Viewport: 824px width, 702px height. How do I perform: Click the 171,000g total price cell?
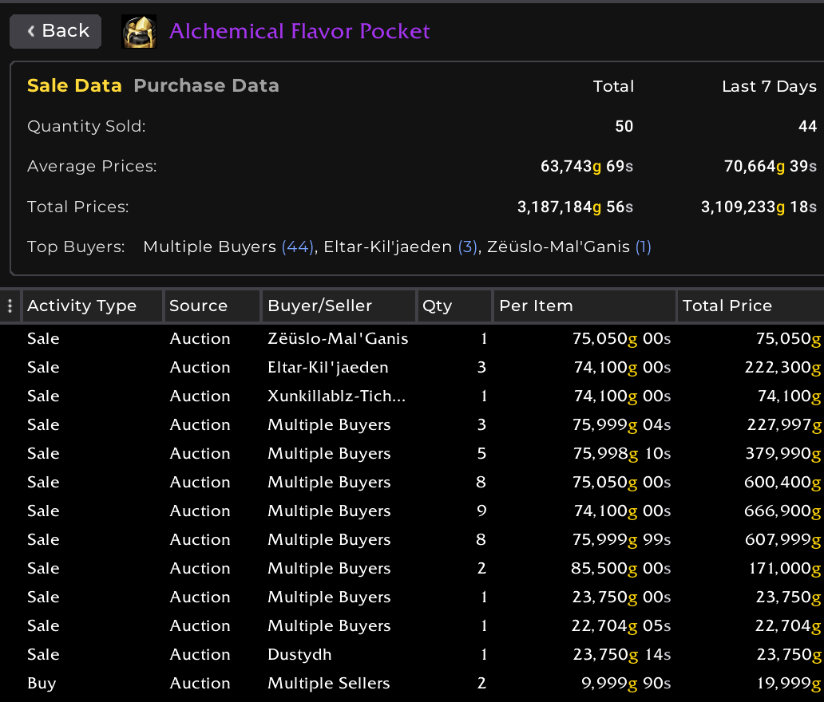pos(785,569)
